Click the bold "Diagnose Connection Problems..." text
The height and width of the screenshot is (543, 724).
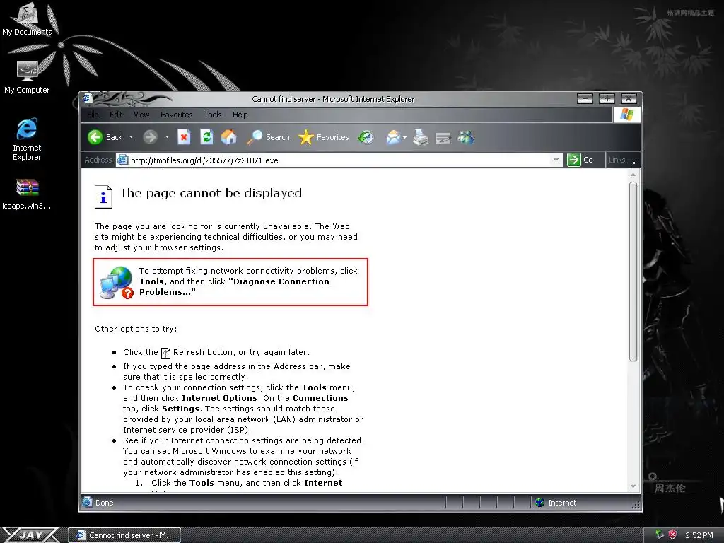point(235,287)
